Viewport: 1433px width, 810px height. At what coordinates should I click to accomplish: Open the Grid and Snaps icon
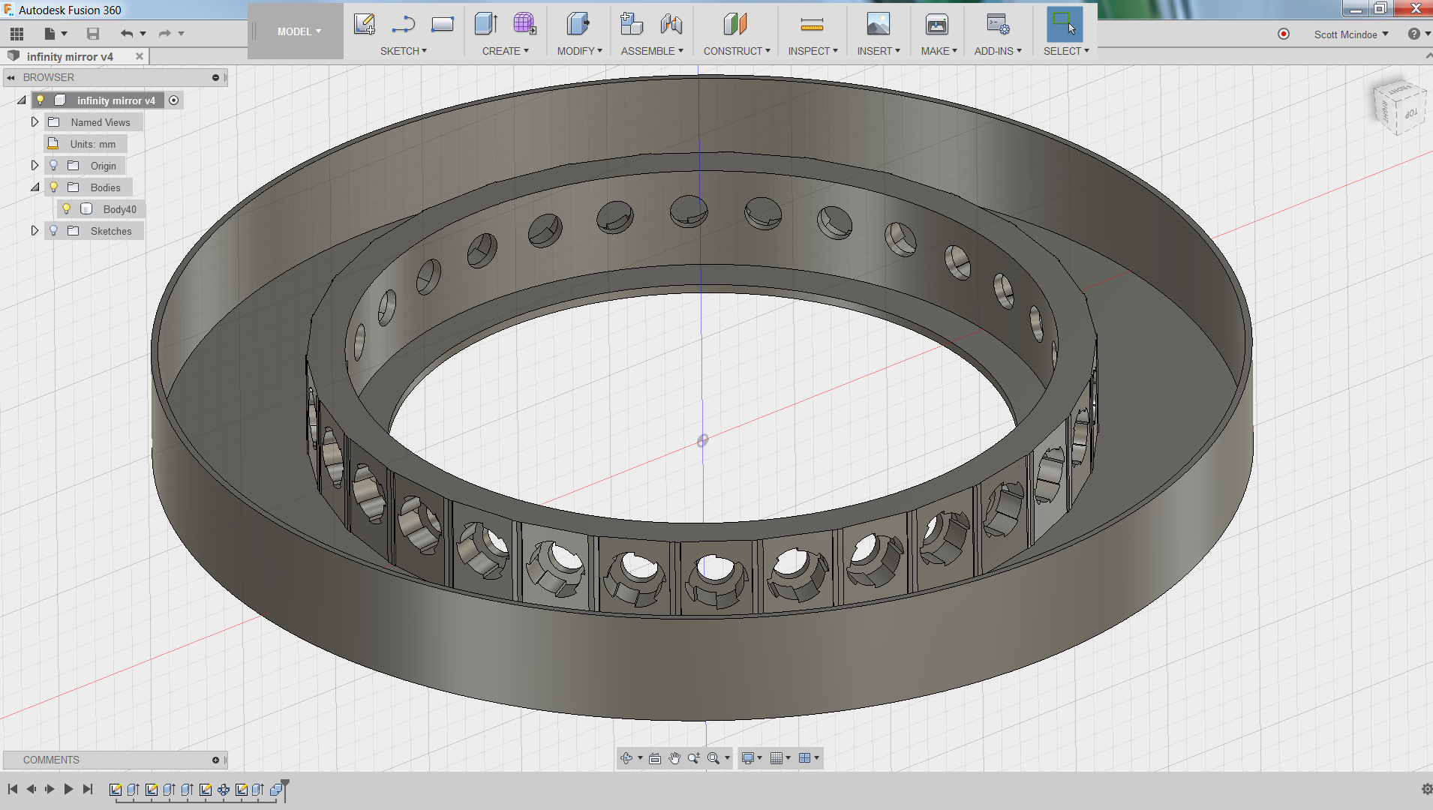[x=777, y=758]
